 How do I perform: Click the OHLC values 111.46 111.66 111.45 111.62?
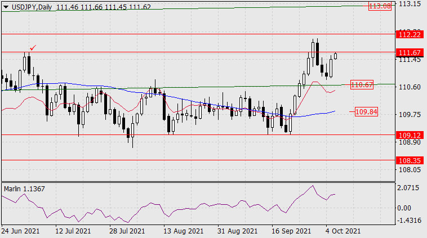(x=104, y=7)
